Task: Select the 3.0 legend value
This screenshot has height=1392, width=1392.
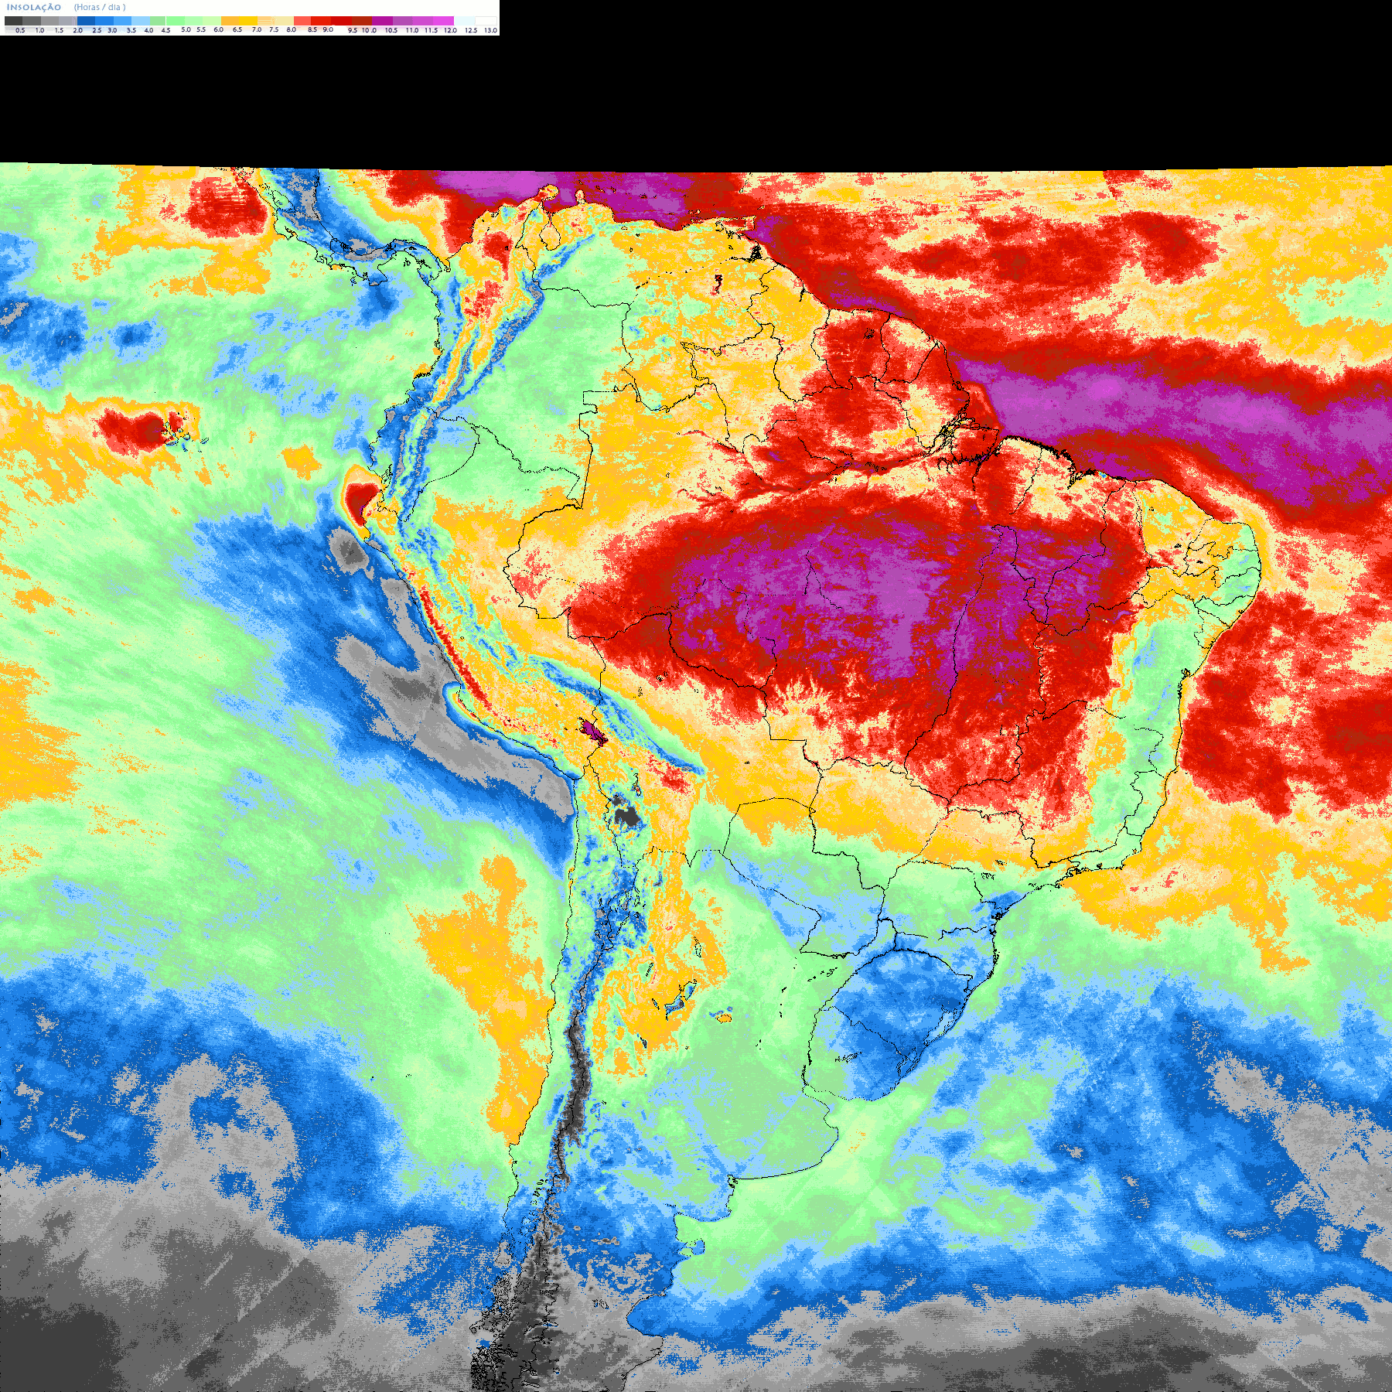Action: (x=112, y=30)
